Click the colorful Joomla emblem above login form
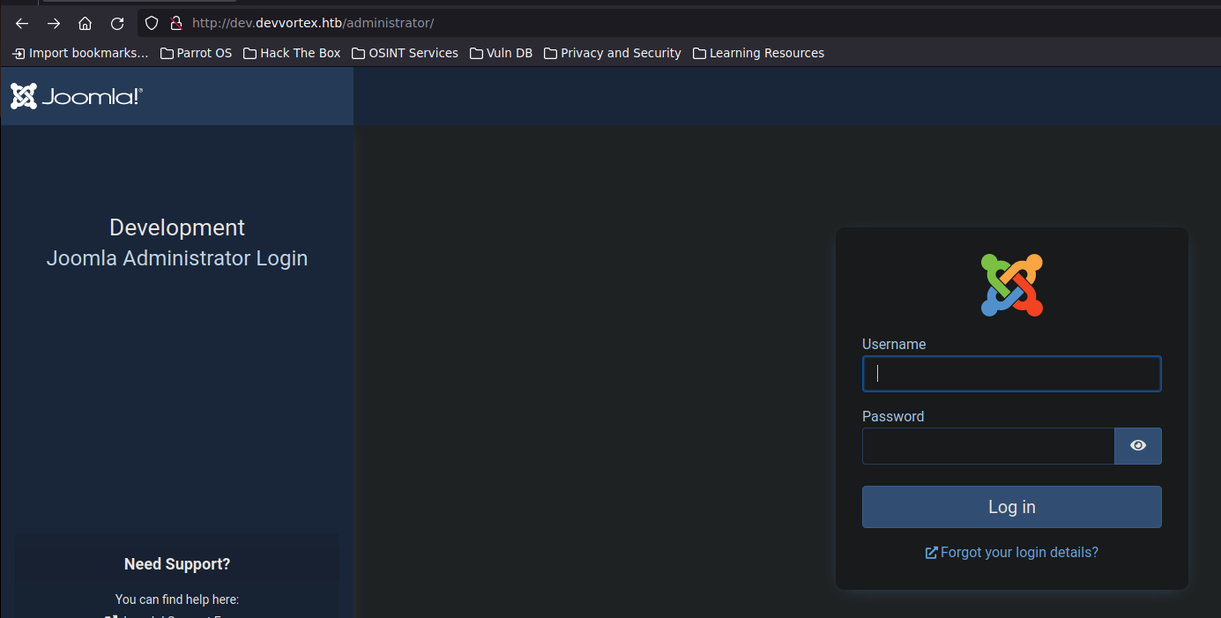 (x=1012, y=285)
